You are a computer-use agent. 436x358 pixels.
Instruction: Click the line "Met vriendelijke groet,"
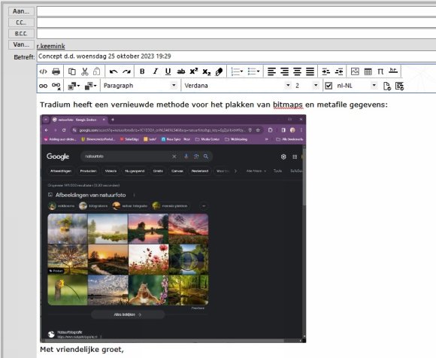pyautogui.click(x=82, y=350)
